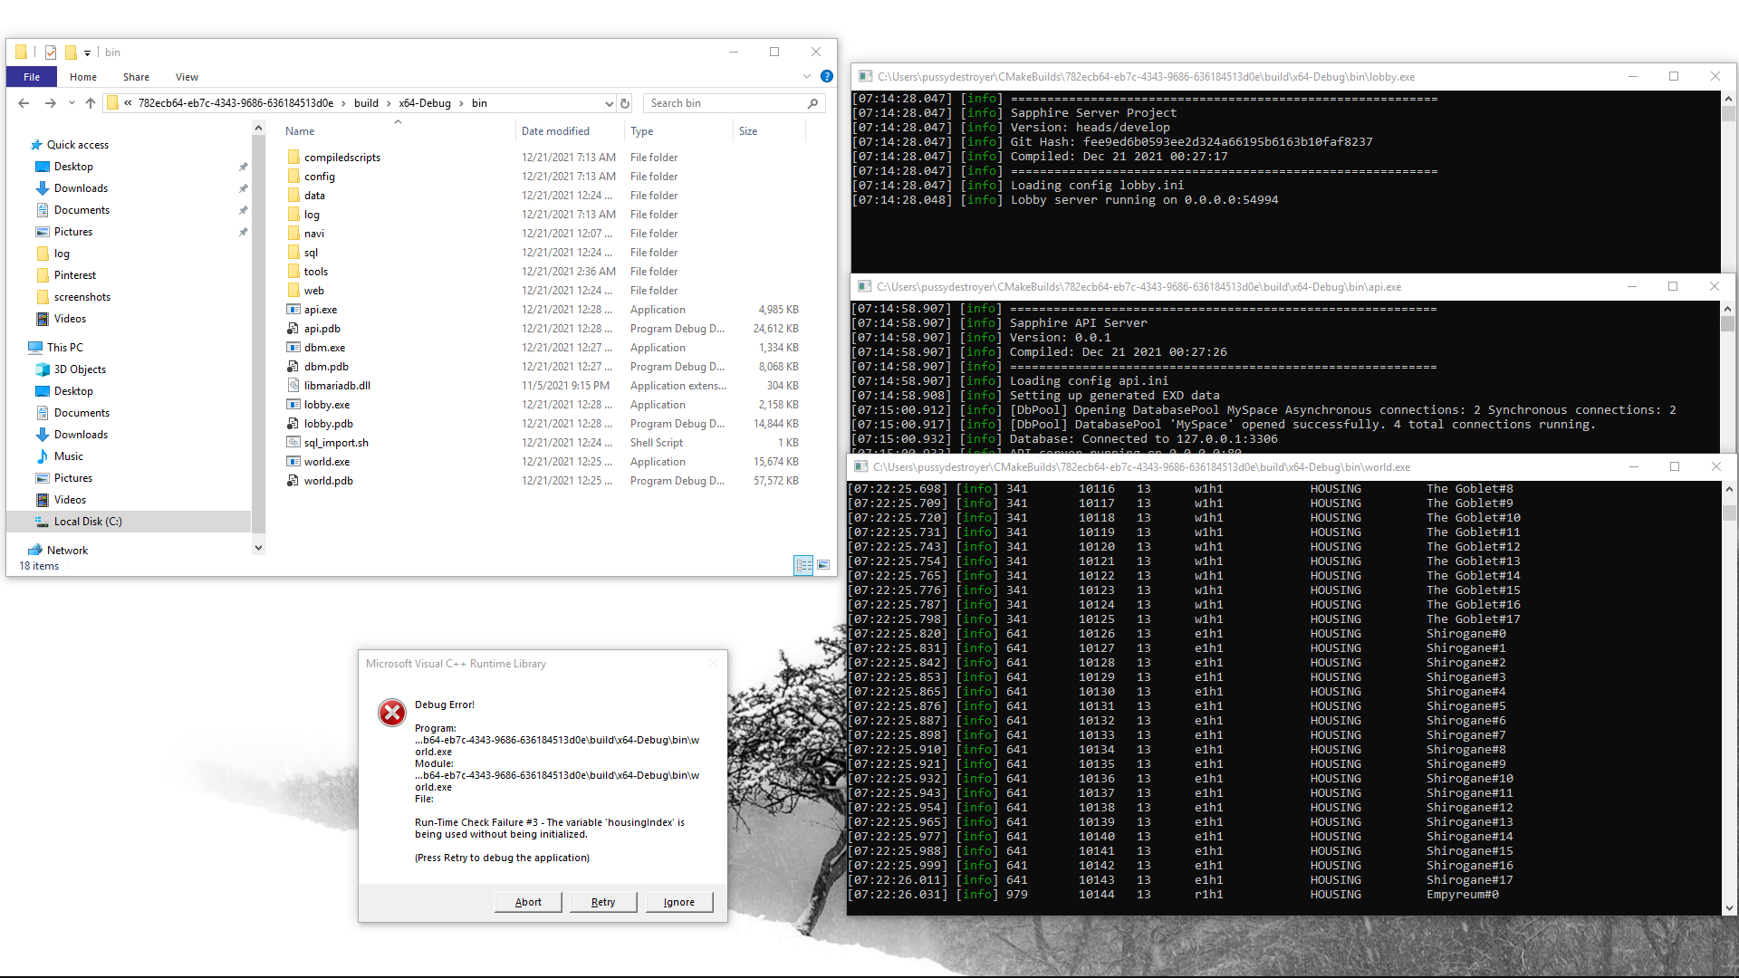Click the search magnifier icon in the search box

click(x=812, y=103)
